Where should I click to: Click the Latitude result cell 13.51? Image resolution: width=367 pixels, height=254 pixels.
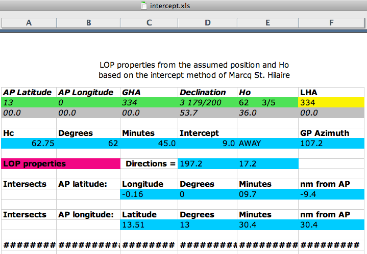pyautogui.click(x=149, y=224)
